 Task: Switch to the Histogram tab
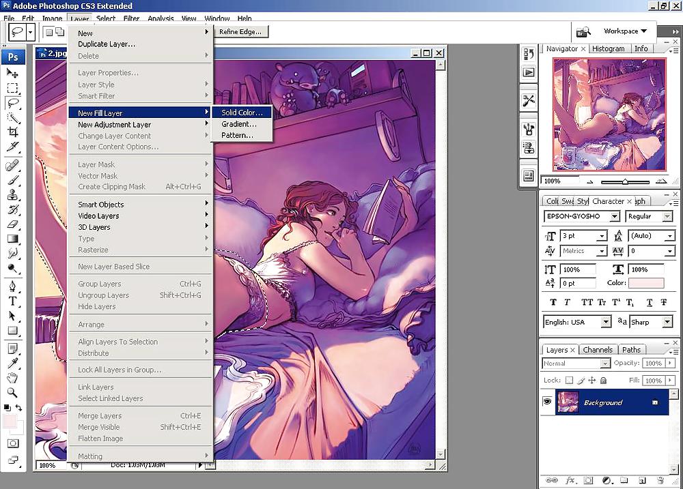(x=608, y=48)
